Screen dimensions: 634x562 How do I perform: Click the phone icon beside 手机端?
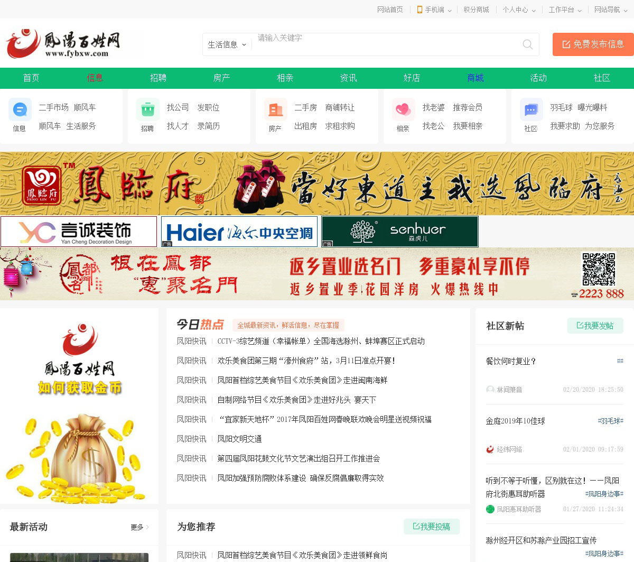419,10
